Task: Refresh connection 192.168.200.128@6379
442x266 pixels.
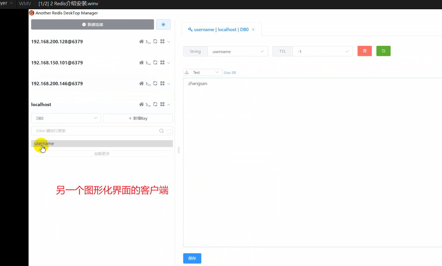Action: (155, 42)
